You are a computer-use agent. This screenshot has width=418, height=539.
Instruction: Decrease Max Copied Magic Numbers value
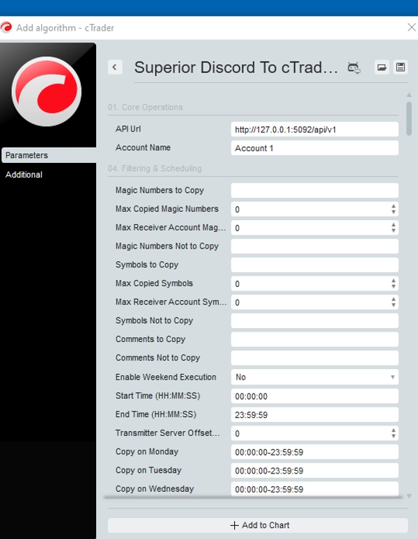[x=393, y=212]
